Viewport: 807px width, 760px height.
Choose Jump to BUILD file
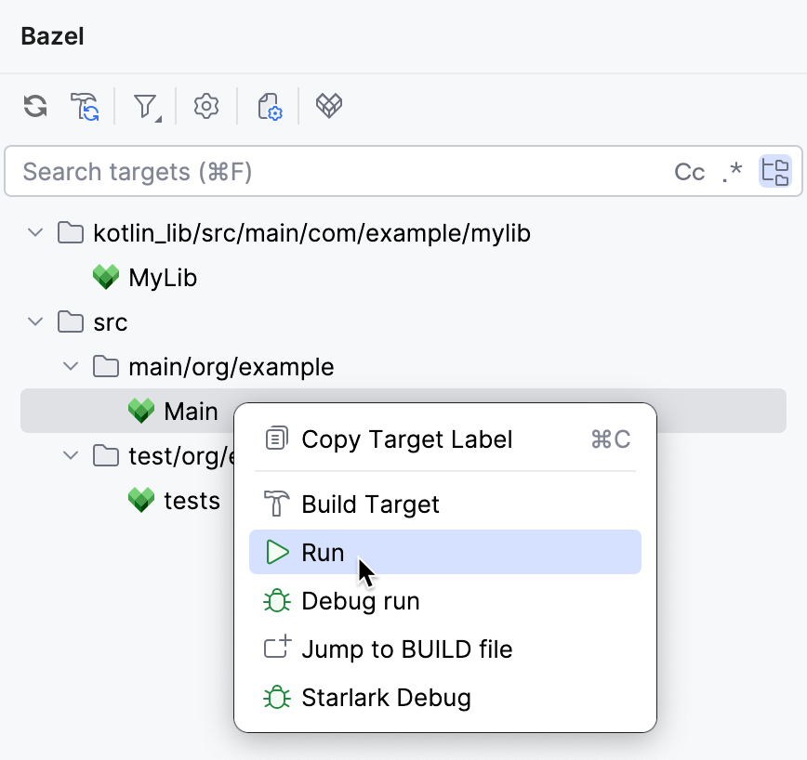[x=406, y=649]
